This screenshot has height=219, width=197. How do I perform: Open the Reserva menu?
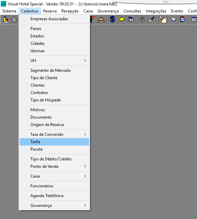[50, 11]
